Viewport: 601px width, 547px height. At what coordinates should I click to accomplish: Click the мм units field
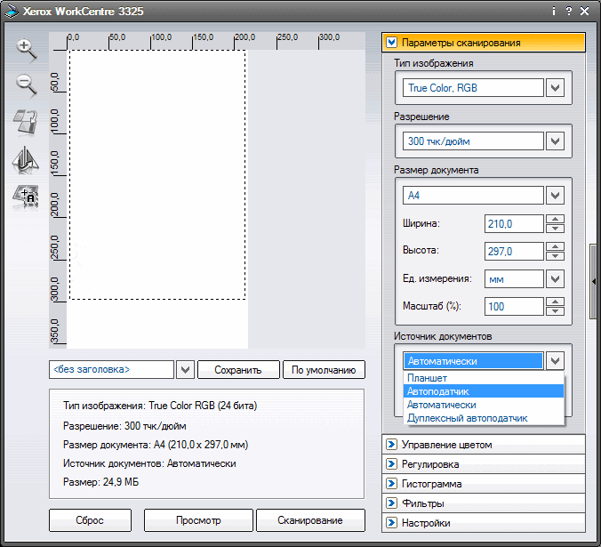(x=514, y=279)
